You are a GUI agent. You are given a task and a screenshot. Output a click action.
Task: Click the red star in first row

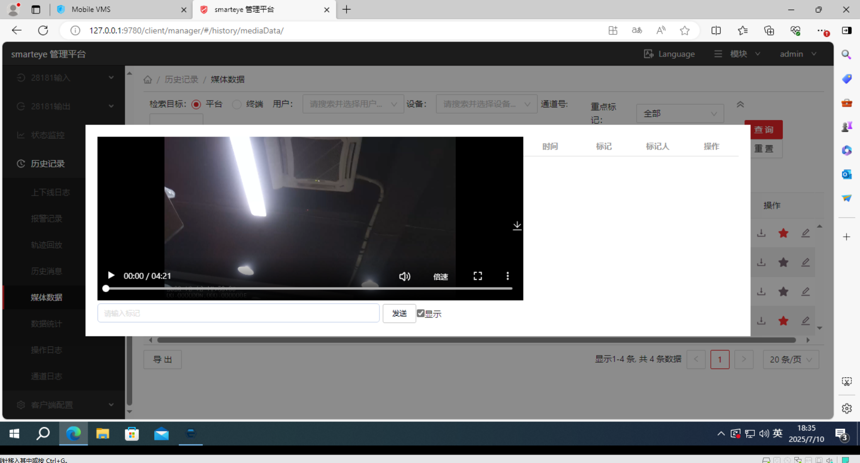click(x=783, y=233)
